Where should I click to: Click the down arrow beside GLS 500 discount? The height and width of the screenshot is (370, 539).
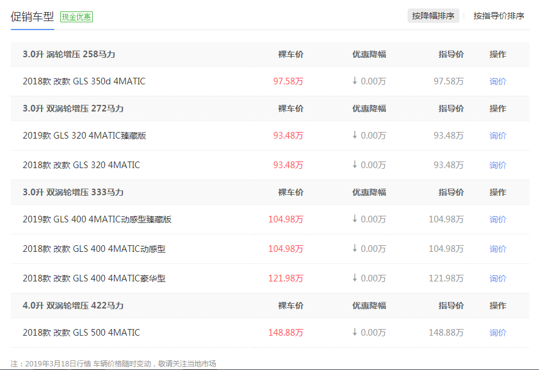355,332
